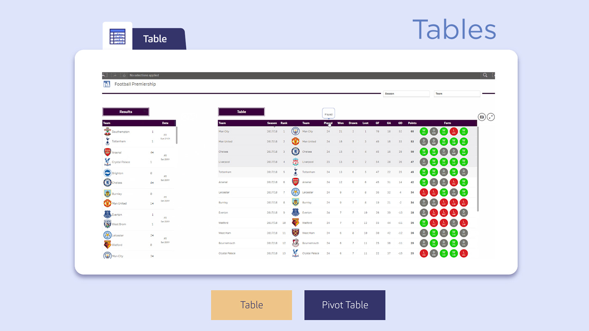The width and height of the screenshot is (589, 331).
Task: Click the Arsenal crest in Results list
Action: click(x=107, y=152)
